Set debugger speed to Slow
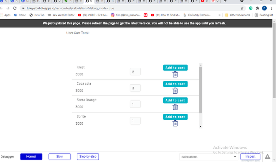 coord(60,156)
